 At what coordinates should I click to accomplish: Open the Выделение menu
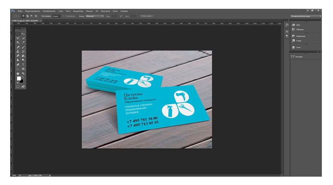(78, 11)
